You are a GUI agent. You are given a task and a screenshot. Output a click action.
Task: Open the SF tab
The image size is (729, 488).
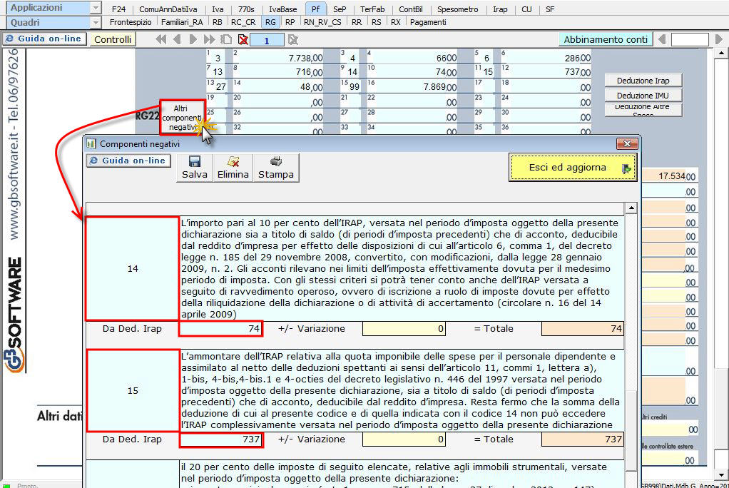point(550,9)
